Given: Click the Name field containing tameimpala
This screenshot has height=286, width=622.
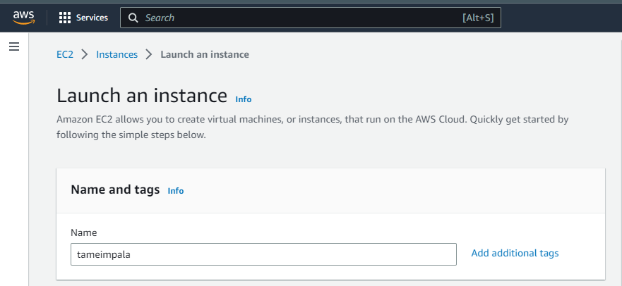Looking at the screenshot, I should click(263, 254).
